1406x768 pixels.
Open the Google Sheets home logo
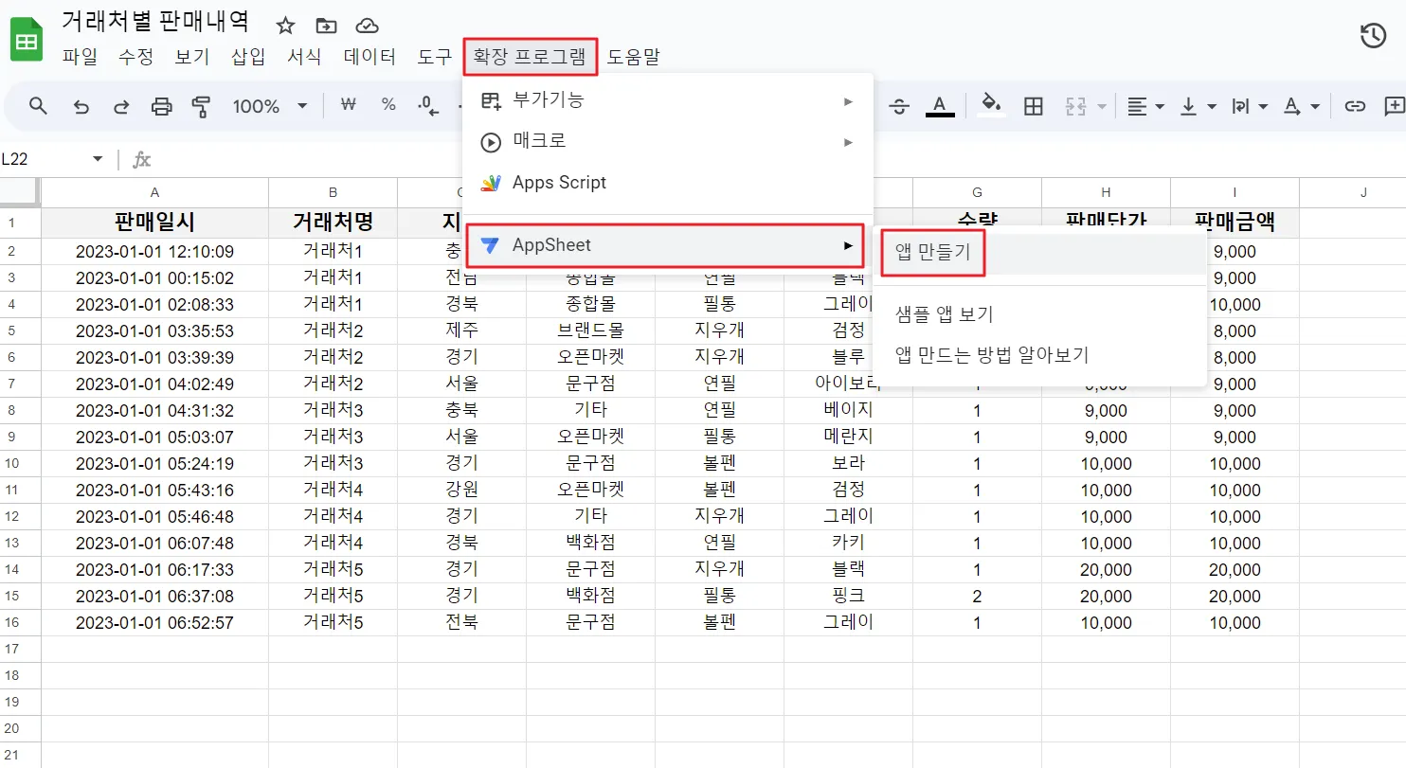click(x=27, y=40)
